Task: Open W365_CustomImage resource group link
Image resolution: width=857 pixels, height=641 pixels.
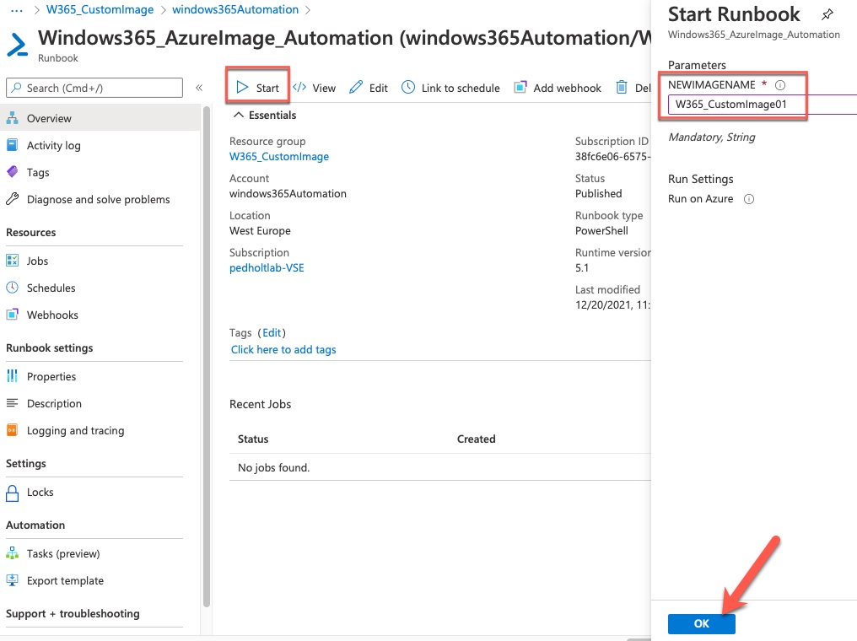Action: (x=278, y=156)
